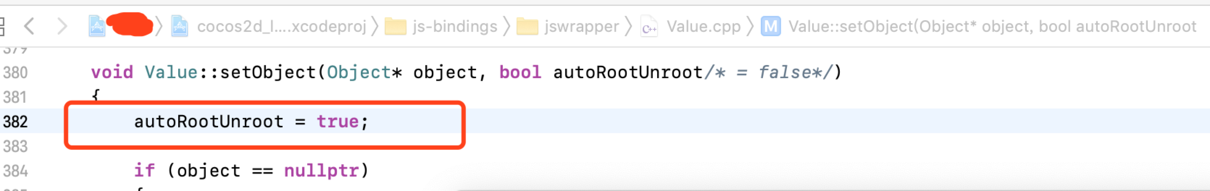This screenshot has width=1210, height=191.
Task: Click line number 380 in gutter
Action: click(16, 73)
